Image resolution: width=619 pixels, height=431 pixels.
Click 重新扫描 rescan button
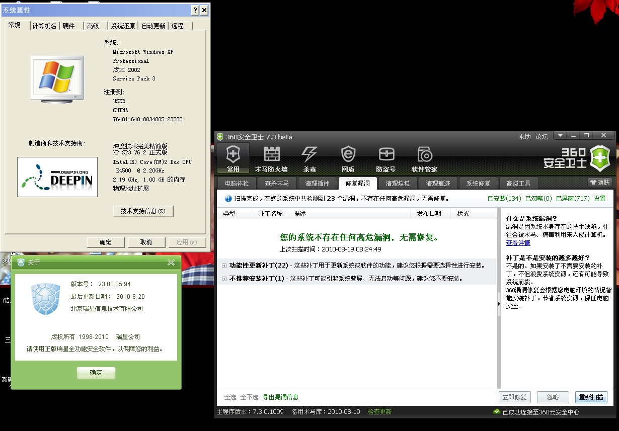point(591,397)
